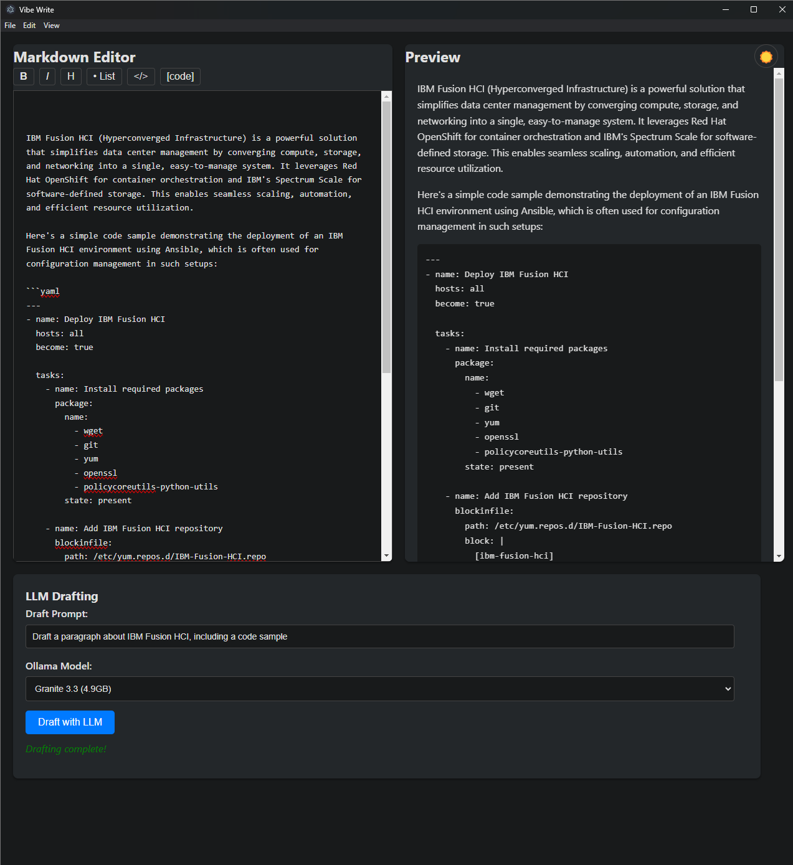Viewport: 793px width, 865px height.
Task: Click the ```yaml line in the editor
Action: pyautogui.click(x=43, y=291)
